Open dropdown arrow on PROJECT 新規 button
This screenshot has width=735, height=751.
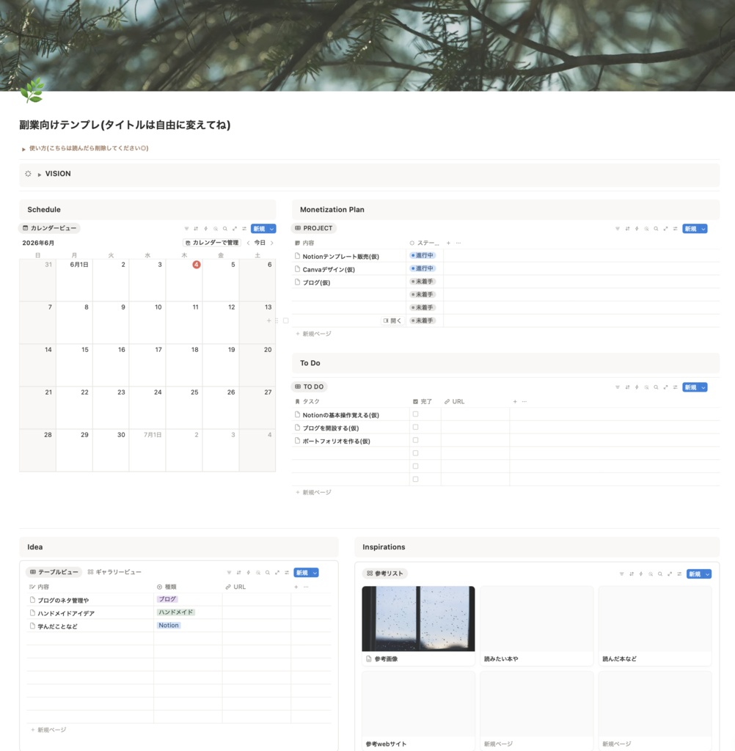703,229
